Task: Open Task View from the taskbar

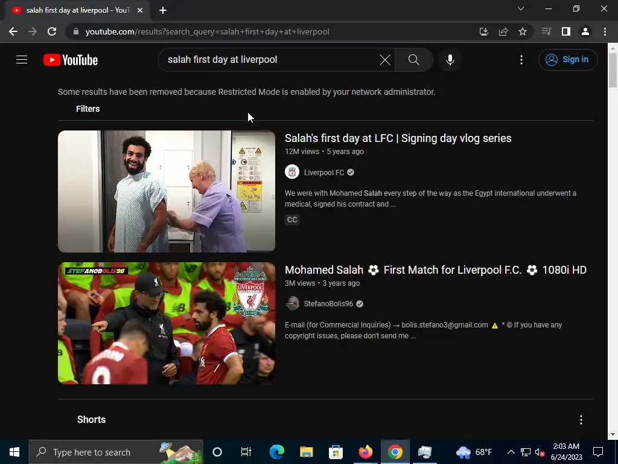Action: point(246,452)
